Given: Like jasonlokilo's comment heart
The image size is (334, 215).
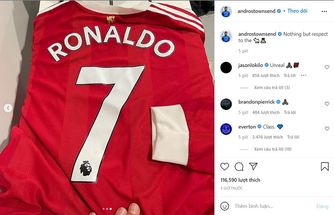Looking at the screenshot, I should point(327,67).
